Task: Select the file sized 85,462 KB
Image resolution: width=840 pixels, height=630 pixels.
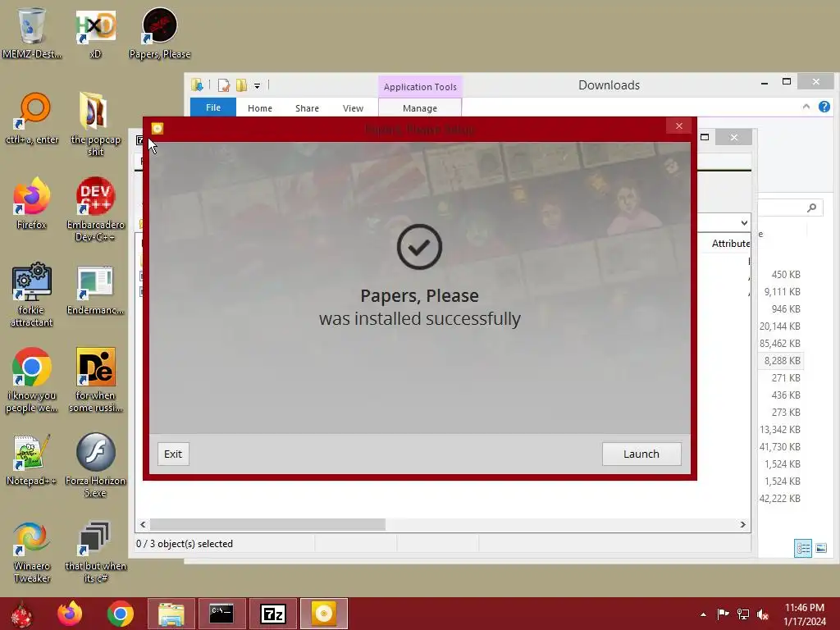Action: [782, 344]
